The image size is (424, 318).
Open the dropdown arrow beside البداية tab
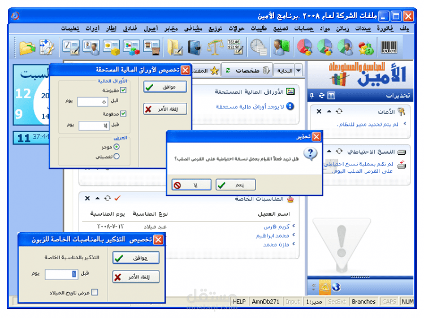(298, 71)
